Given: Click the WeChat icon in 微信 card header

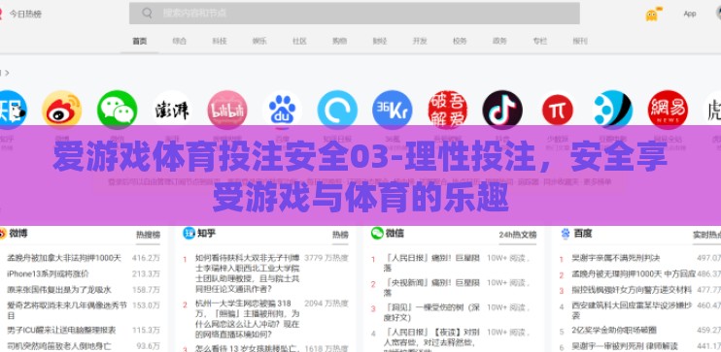Looking at the screenshot, I should pos(377,233).
